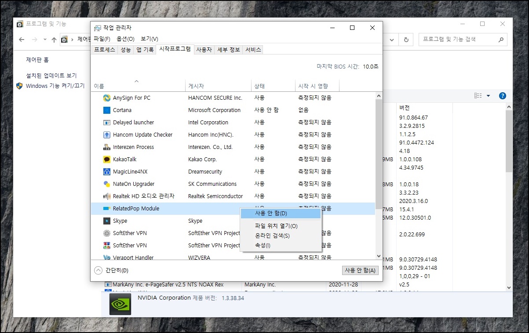Switch to the 세부 정보 tab
Screen dimensions: 529x333
click(x=229, y=50)
